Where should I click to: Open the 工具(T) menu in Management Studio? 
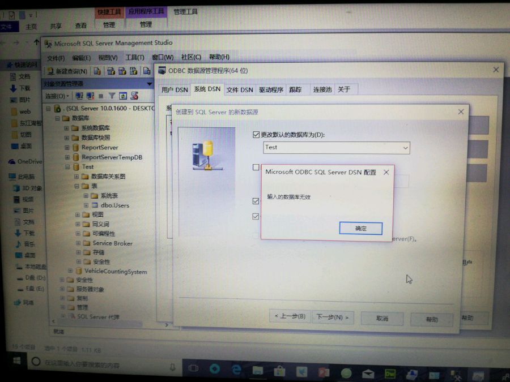pos(135,57)
